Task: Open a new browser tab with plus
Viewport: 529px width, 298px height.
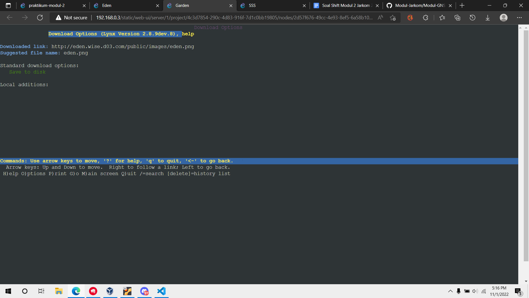Action: pyautogui.click(x=462, y=6)
